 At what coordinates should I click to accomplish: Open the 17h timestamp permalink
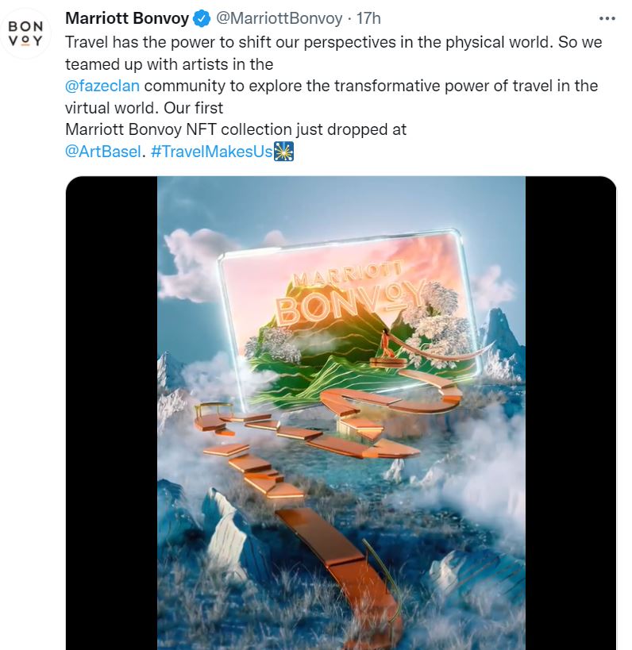pyautogui.click(x=368, y=18)
